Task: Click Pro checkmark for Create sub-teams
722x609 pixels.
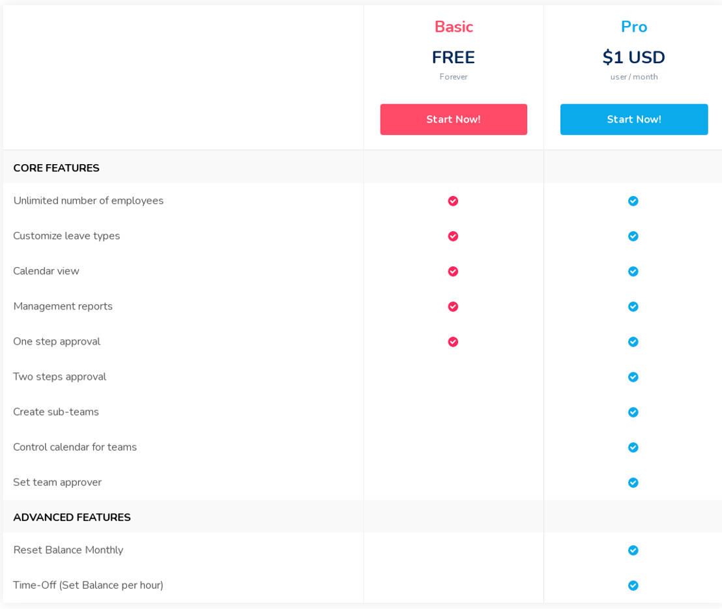Action: (x=633, y=412)
